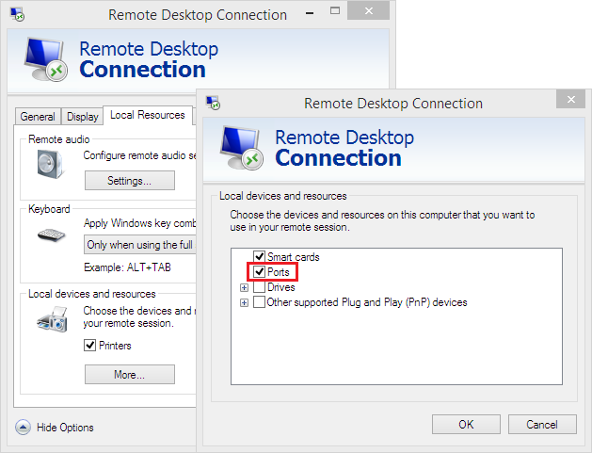The height and width of the screenshot is (453, 592).
Task: Switch to the Display tab
Action: 83,117
